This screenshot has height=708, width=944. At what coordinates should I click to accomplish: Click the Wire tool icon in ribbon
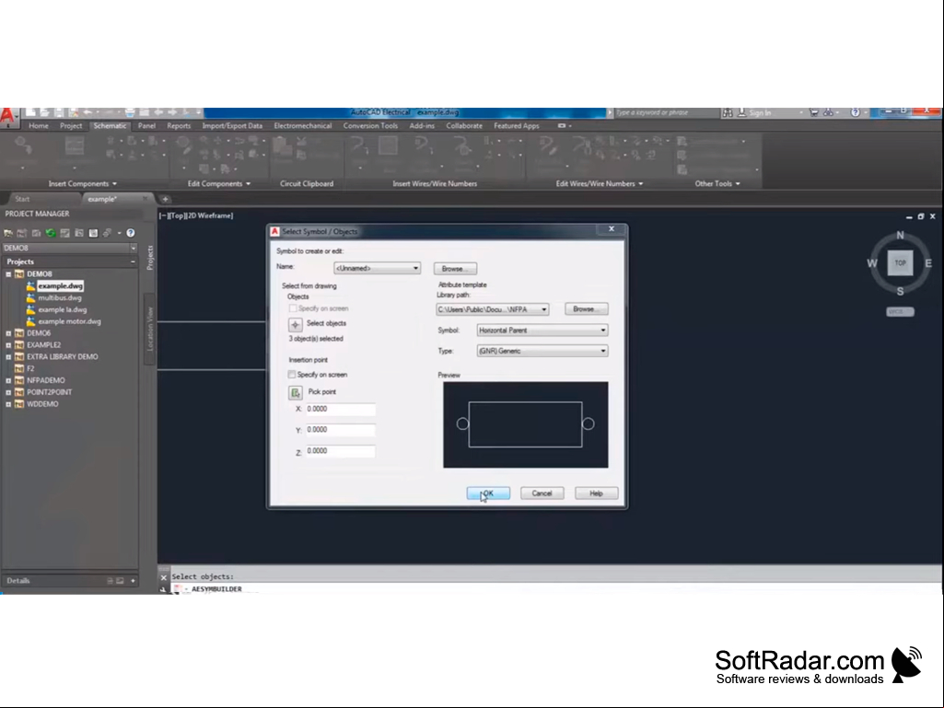pyautogui.click(x=359, y=147)
